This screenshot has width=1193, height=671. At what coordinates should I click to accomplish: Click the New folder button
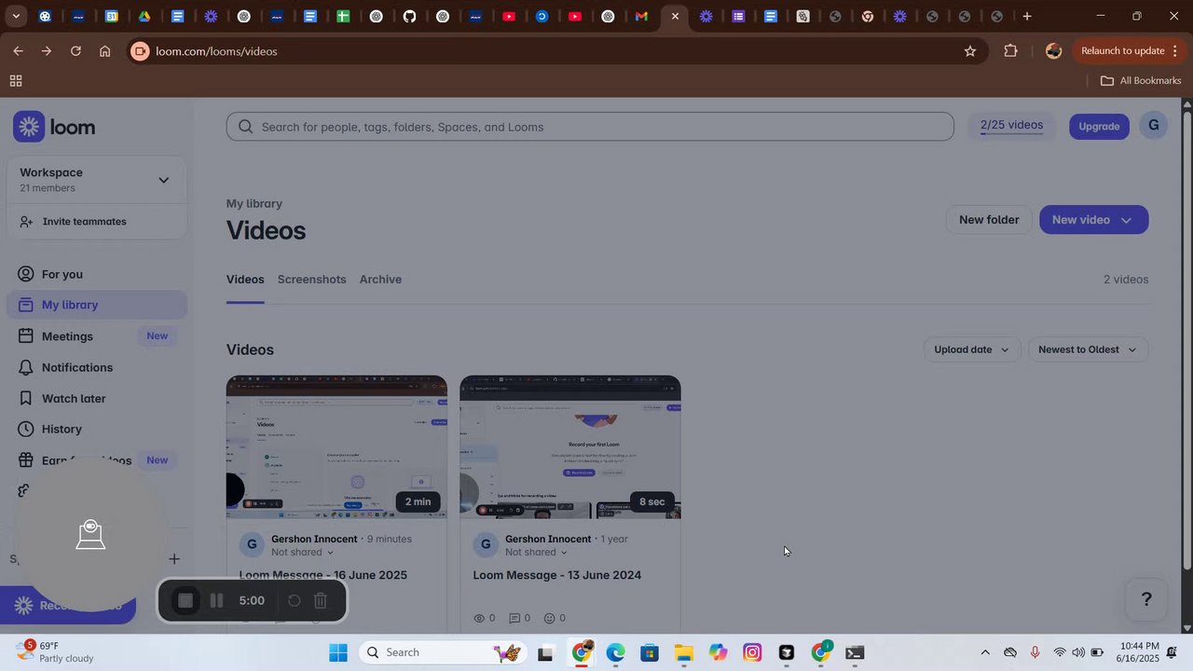tap(989, 220)
